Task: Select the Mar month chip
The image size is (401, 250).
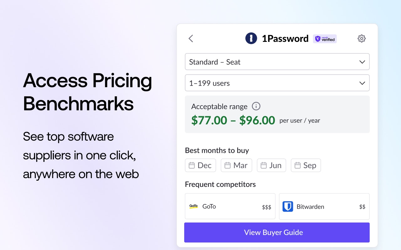Action: (x=237, y=165)
